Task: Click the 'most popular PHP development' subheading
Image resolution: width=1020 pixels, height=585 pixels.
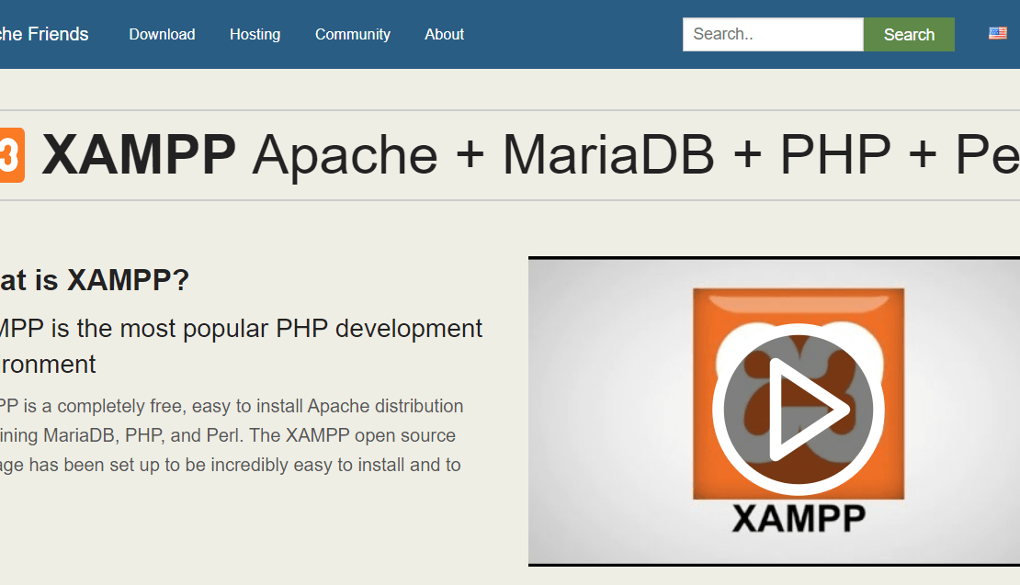Action: [x=301, y=329]
